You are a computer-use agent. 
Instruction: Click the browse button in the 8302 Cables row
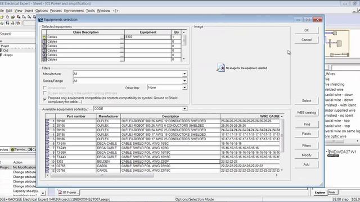coord(122,37)
